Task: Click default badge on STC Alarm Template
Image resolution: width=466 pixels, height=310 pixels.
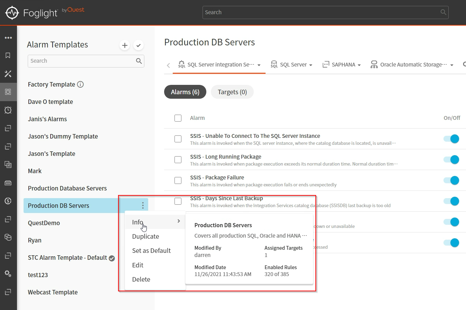Action: [112, 258]
